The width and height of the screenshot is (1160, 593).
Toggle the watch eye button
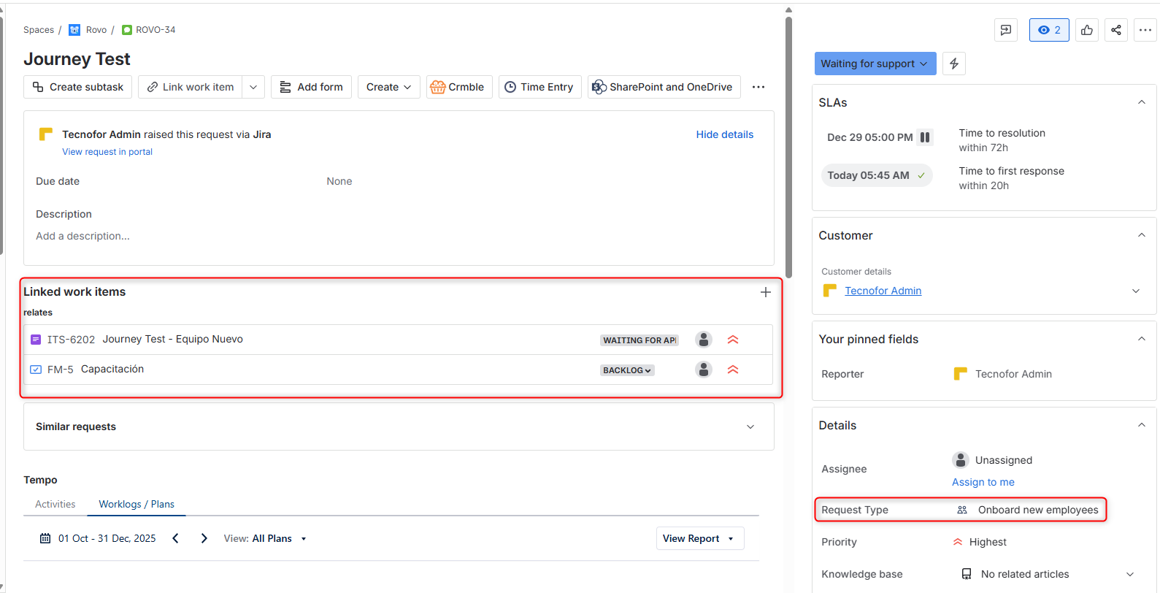click(1048, 30)
